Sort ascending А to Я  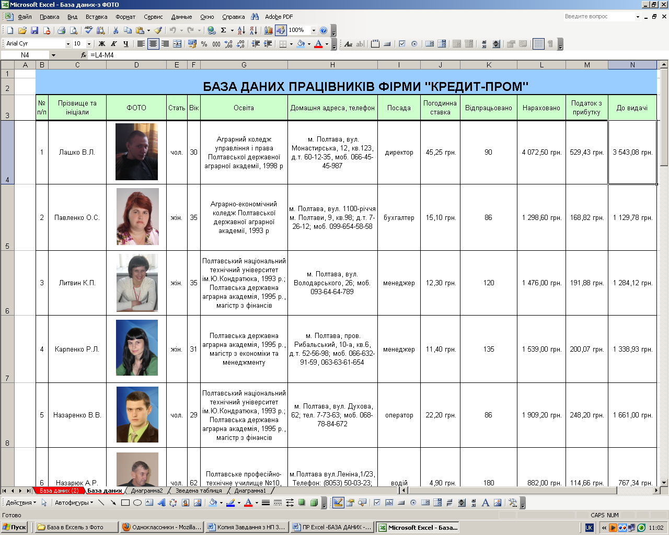(x=241, y=30)
